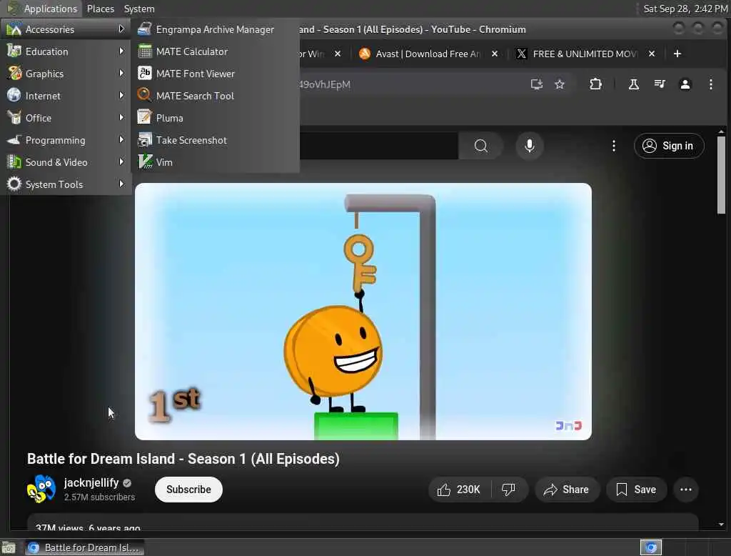Click the Sound & Video category icon
731x556 pixels.
[14, 162]
